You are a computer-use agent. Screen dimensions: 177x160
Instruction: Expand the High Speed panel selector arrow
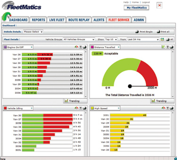(118, 108)
